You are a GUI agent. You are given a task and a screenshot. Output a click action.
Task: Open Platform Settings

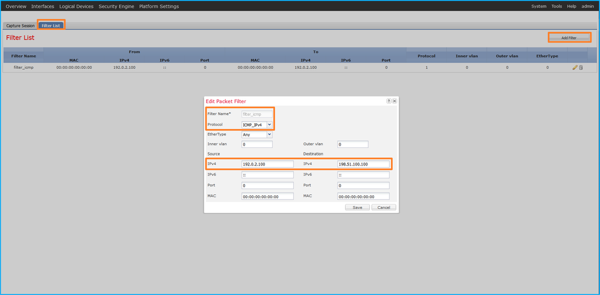point(158,6)
